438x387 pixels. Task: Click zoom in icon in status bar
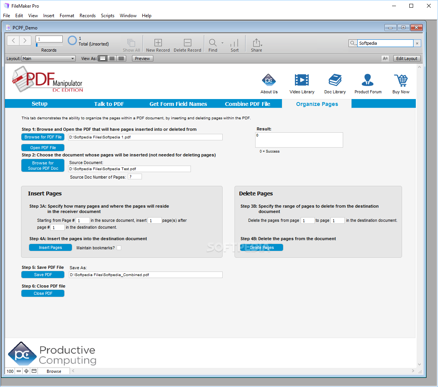[26, 371]
